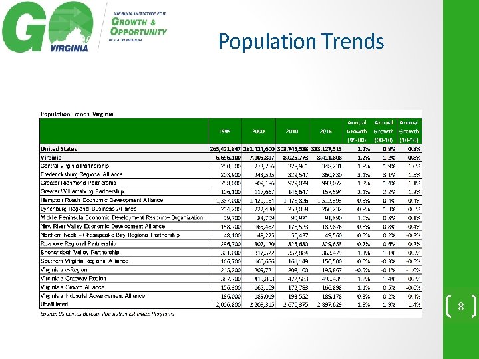Click United States 2010 value 308,745,538
The width and height of the screenshot is (479, 359).
(x=293, y=149)
